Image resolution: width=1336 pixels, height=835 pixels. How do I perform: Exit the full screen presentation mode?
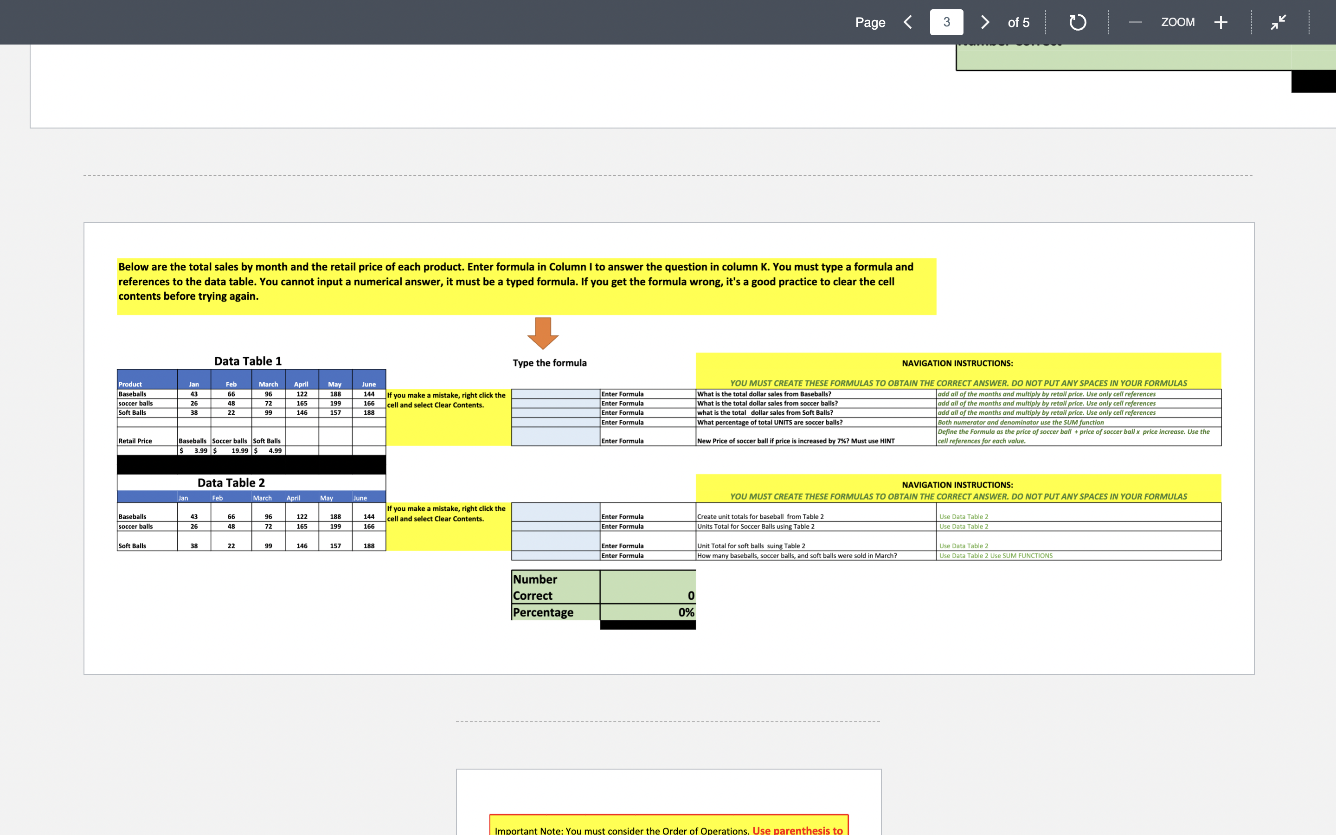[x=1278, y=22]
